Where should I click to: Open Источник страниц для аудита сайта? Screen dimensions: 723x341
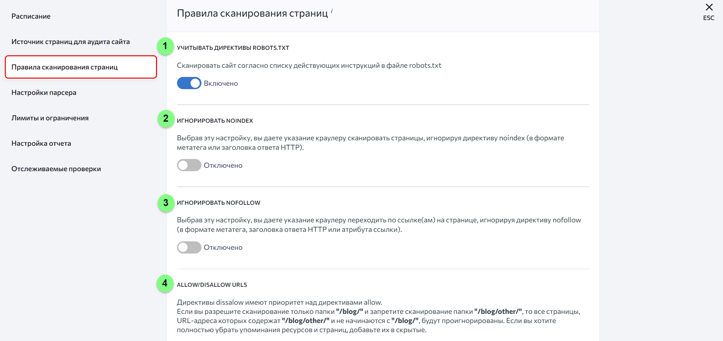(71, 42)
